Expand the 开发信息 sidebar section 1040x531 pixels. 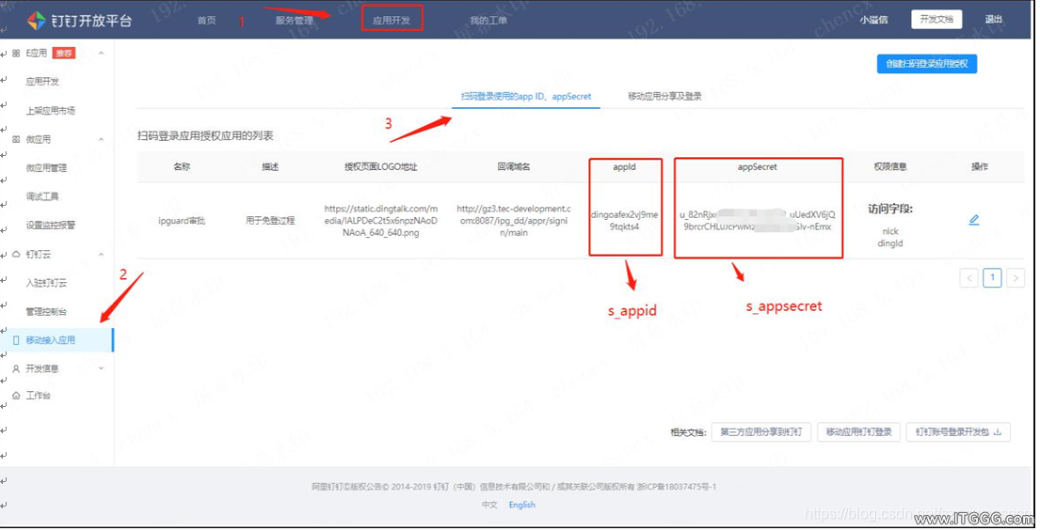(101, 368)
